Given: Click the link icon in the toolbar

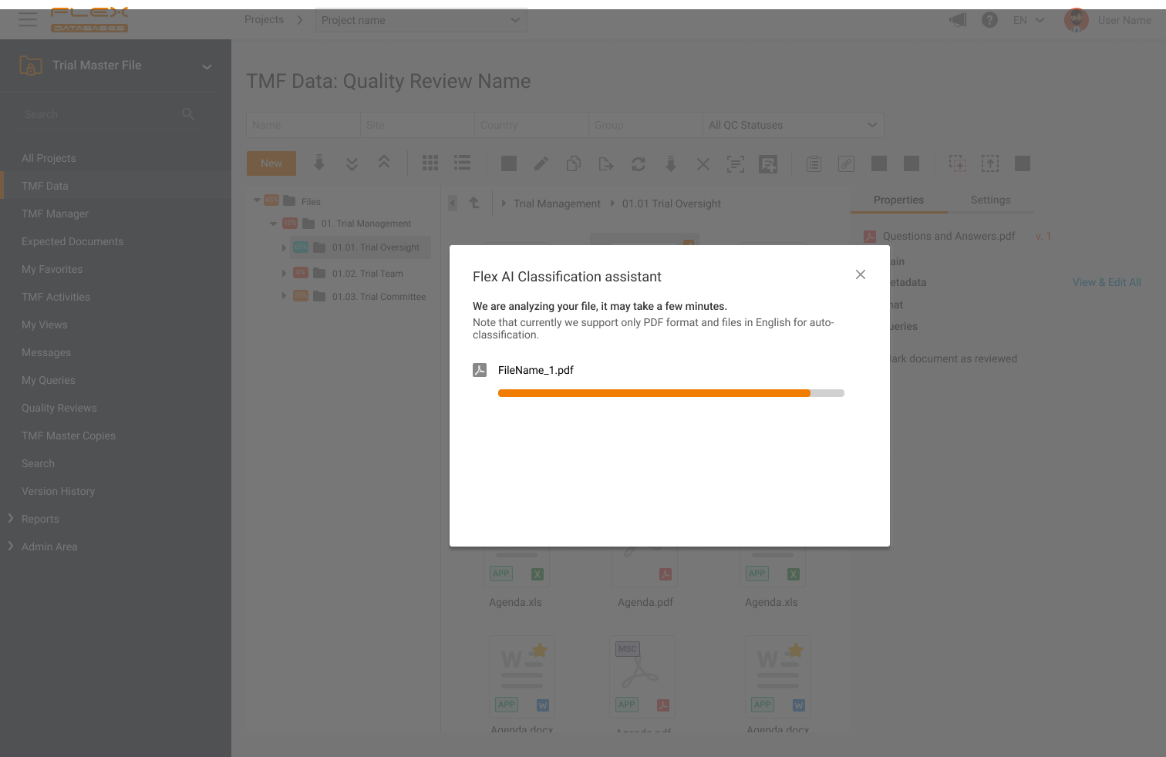Looking at the screenshot, I should pyautogui.click(x=846, y=163).
